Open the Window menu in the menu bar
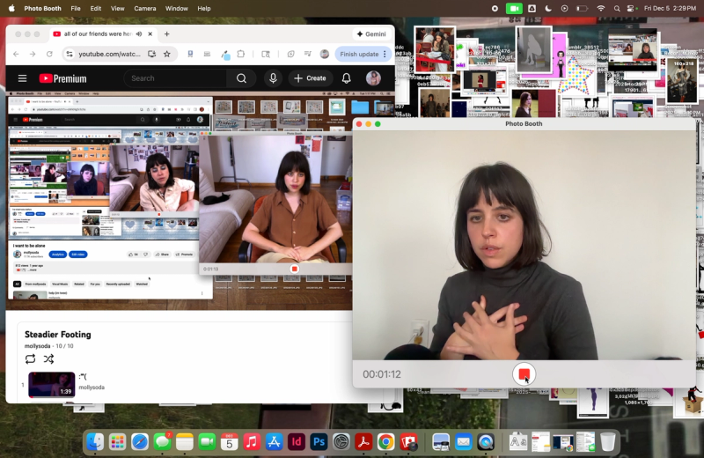The image size is (704, 458). (177, 8)
